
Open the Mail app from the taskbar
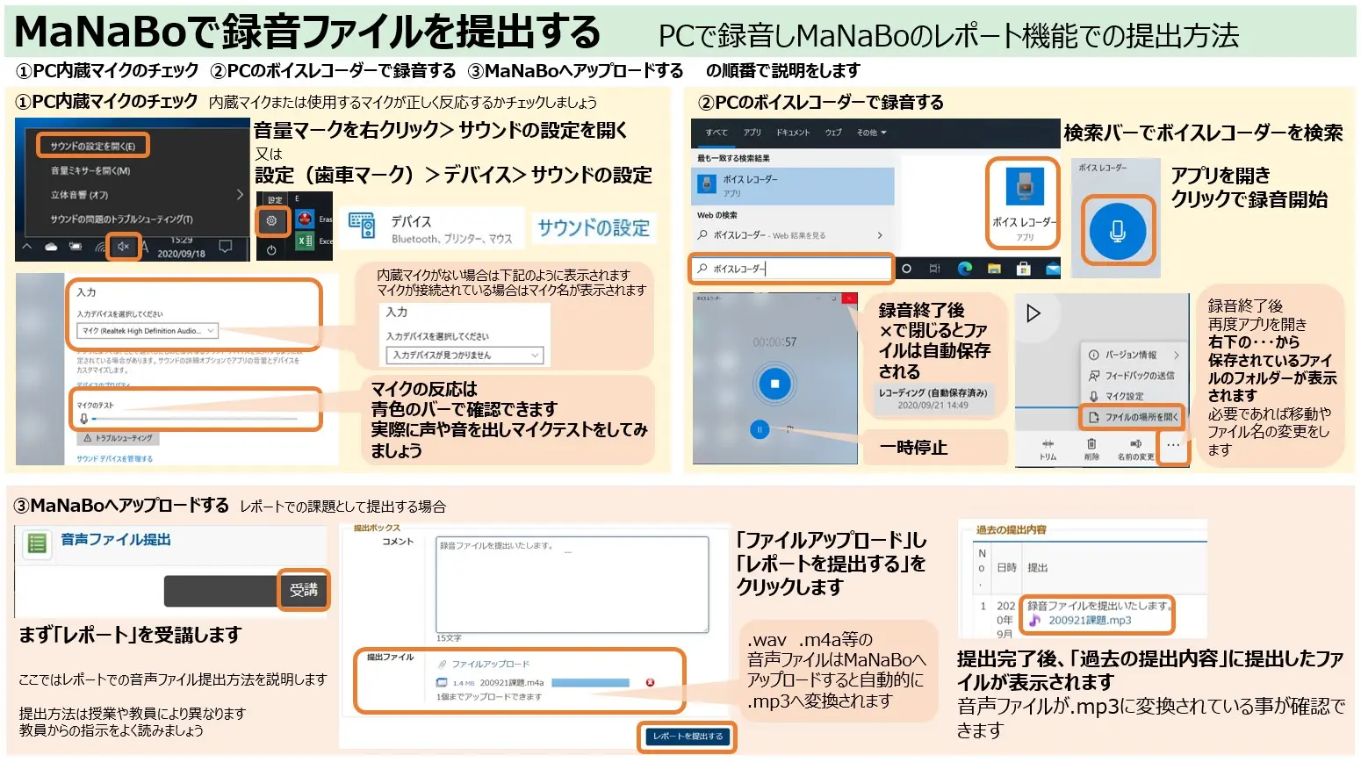[x=1053, y=270]
